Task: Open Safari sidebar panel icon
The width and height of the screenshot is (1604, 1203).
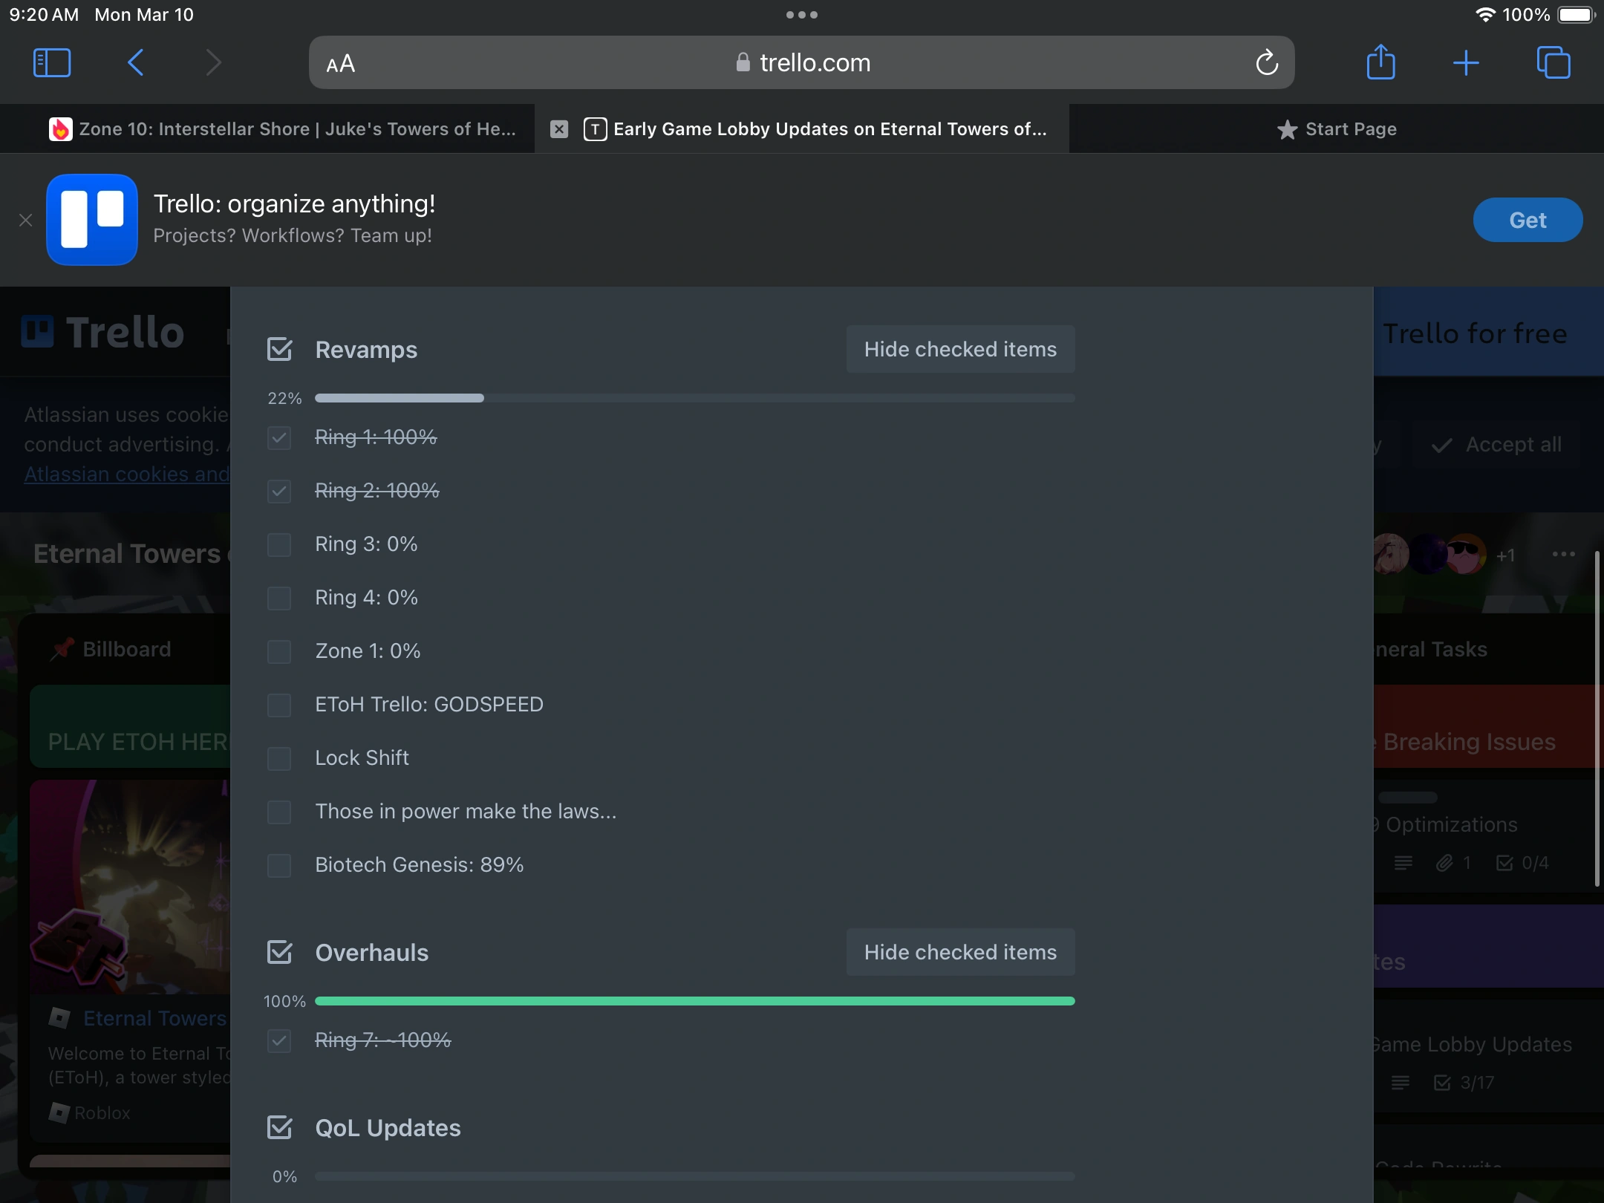Action: click(x=52, y=62)
